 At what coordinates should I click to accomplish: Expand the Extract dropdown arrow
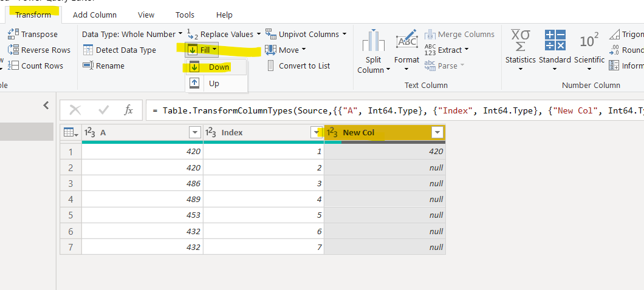pyautogui.click(x=466, y=50)
